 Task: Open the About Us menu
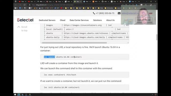click(x=110, y=20)
